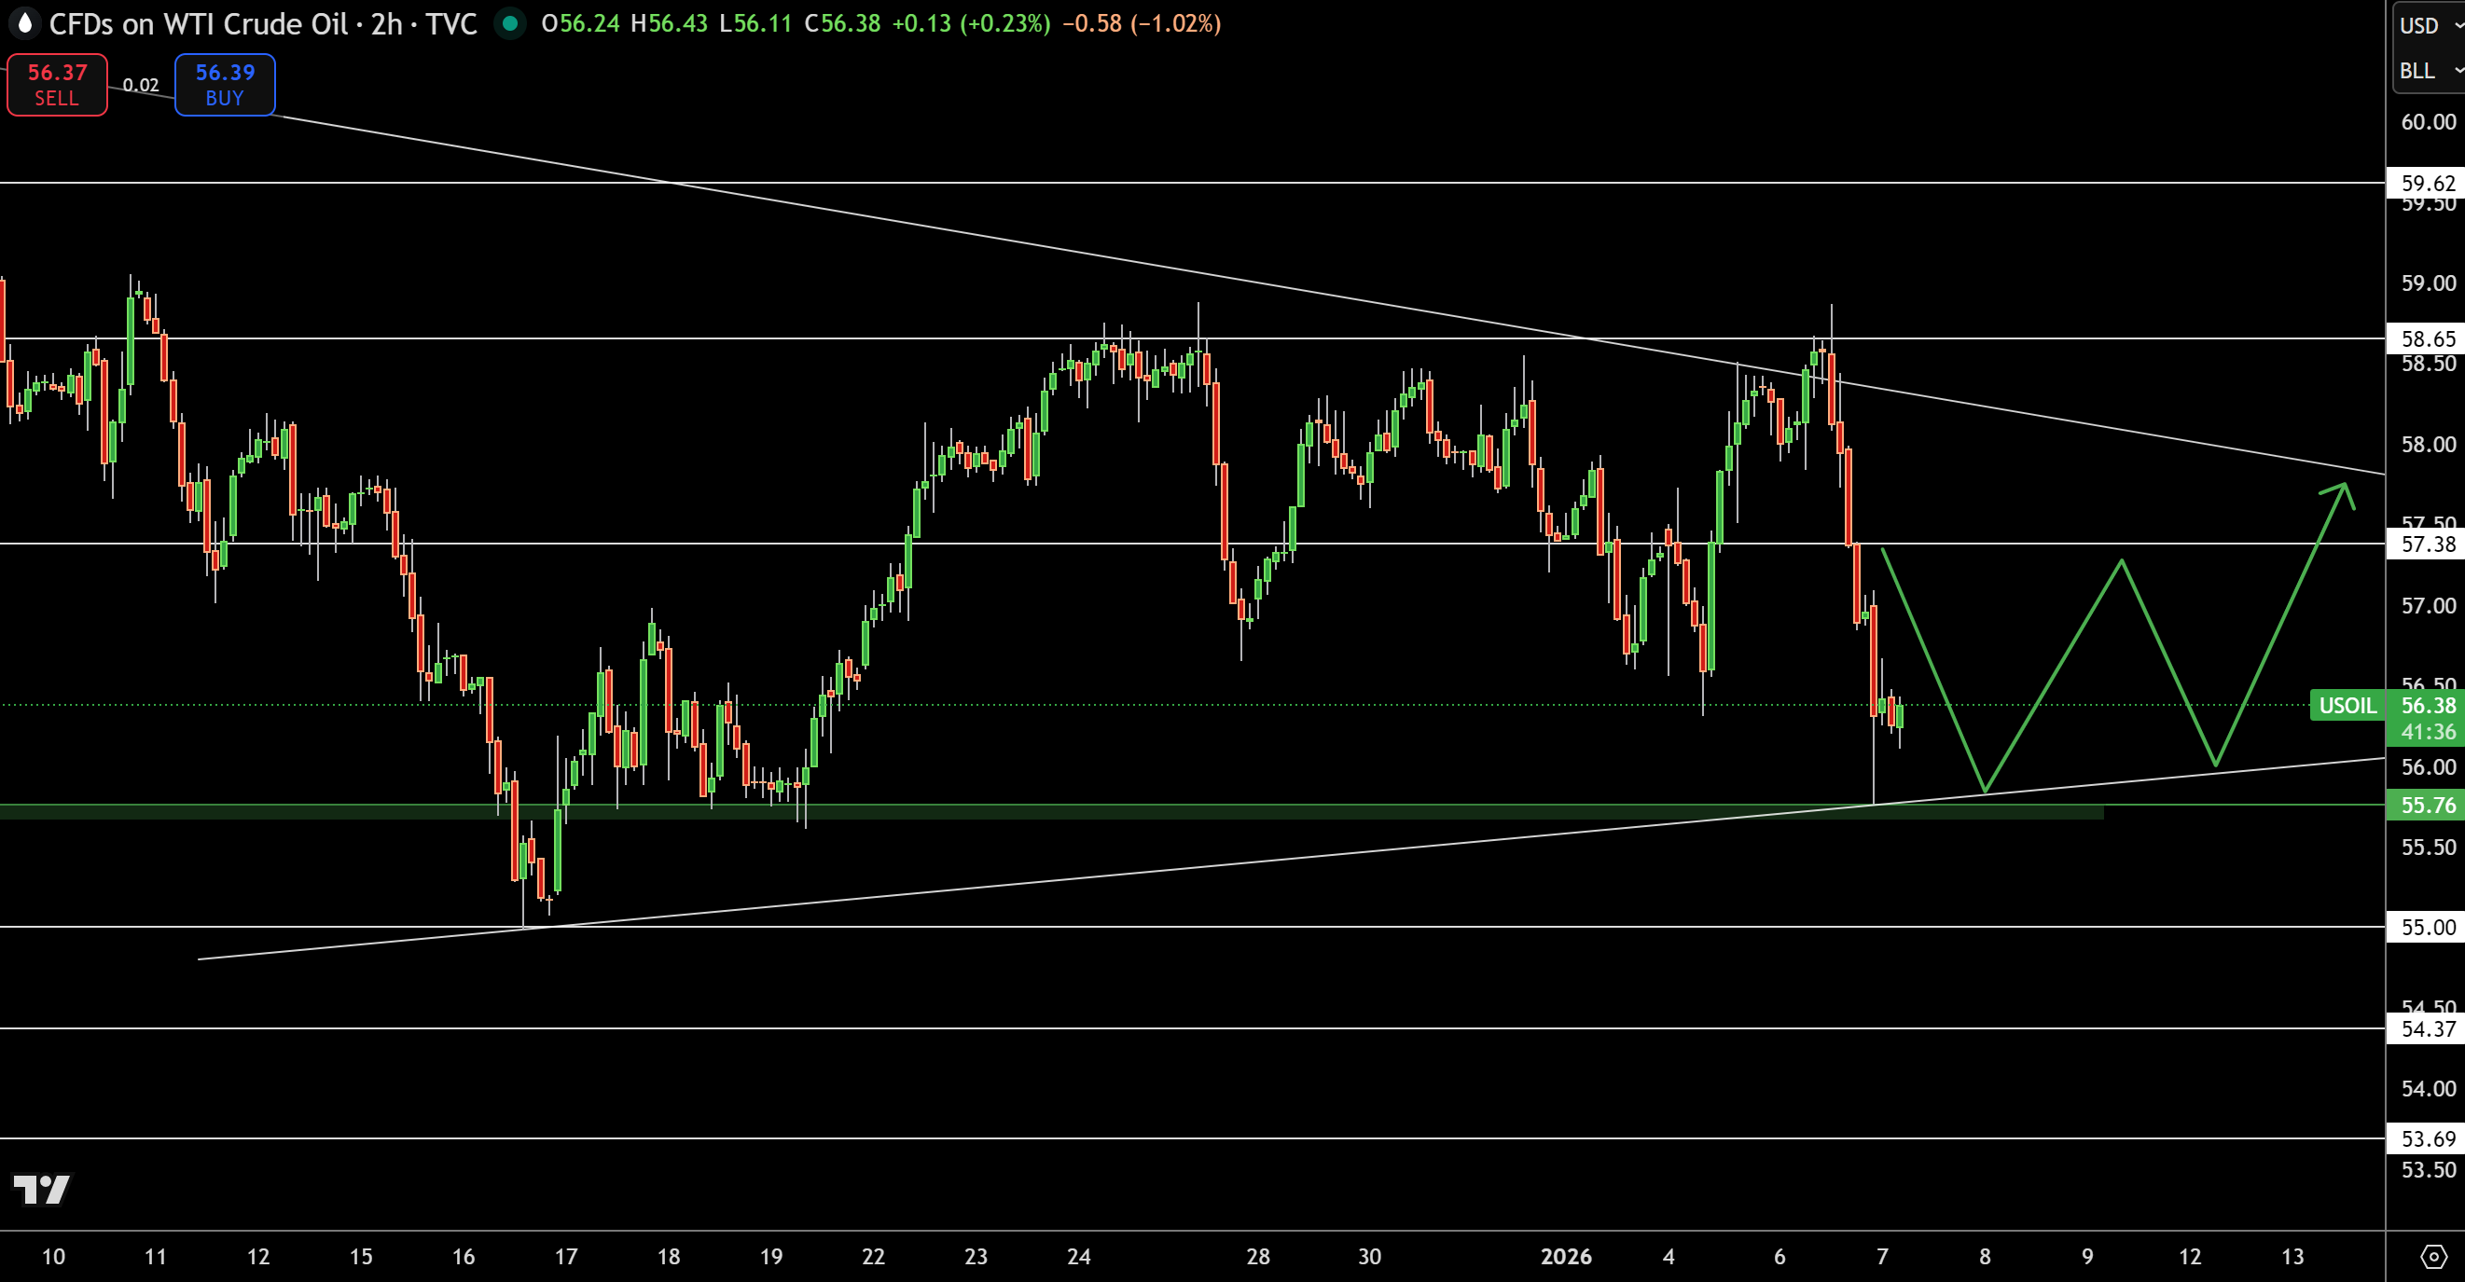
Task: Click the SELL 56.37 button
Action: tap(57, 84)
